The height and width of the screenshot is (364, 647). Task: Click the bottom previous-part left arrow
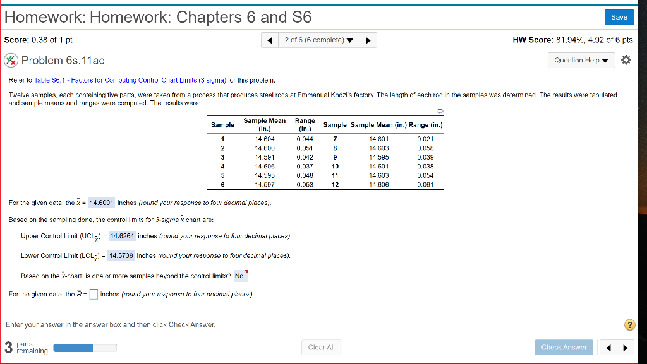pos(608,348)
